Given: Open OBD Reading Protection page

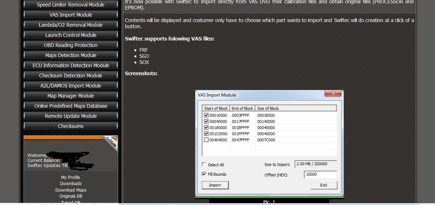Looking at the screenshot, I should (71, 45).
